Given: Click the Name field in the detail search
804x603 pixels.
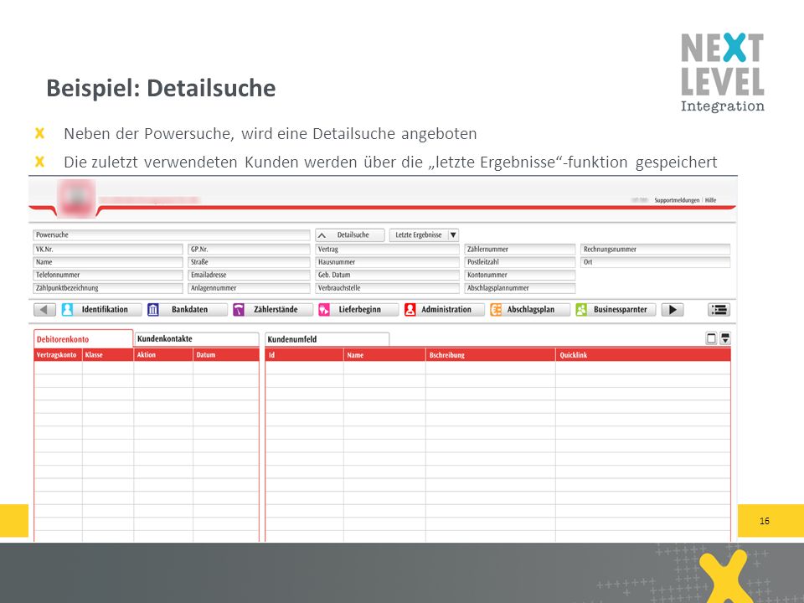Looking at the screenshot, I should pos(108,262).
